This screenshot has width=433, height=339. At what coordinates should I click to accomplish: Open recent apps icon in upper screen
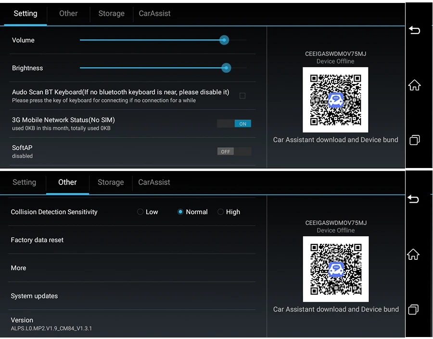(x=415, y=140)
